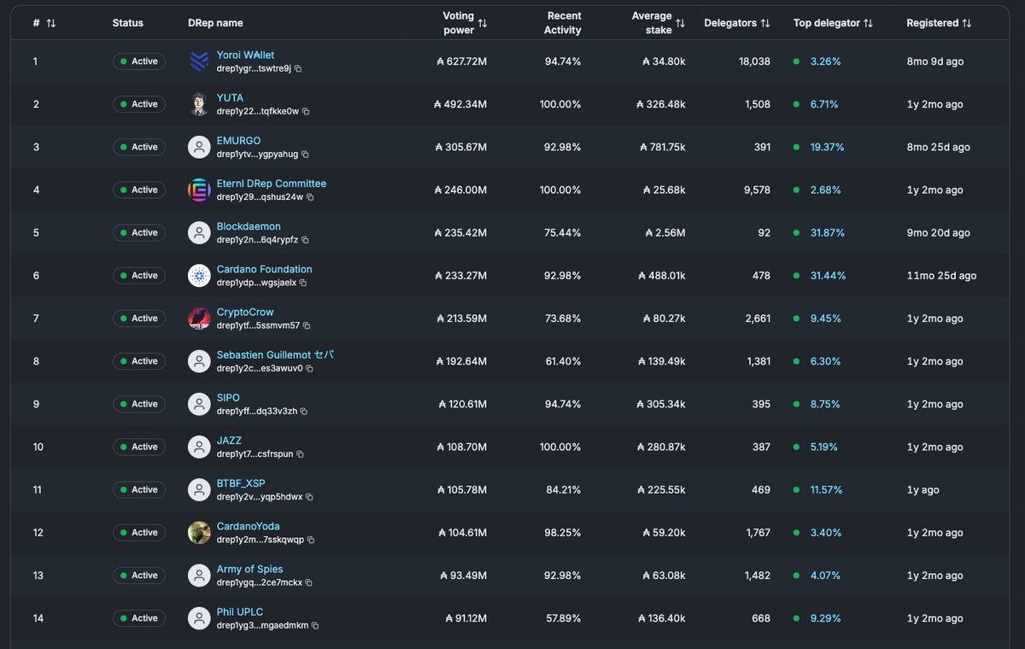Viewport: 1025px width, 649px height.
Task: Open JAZZ DRep link
Action: [229, 441]
